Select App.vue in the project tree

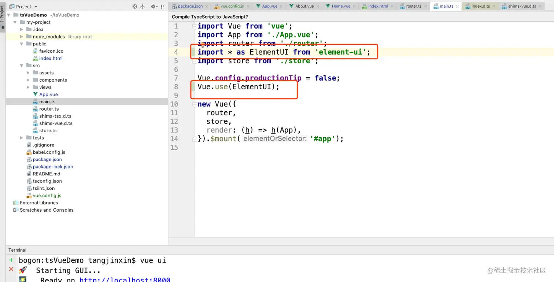pos(48,94)
